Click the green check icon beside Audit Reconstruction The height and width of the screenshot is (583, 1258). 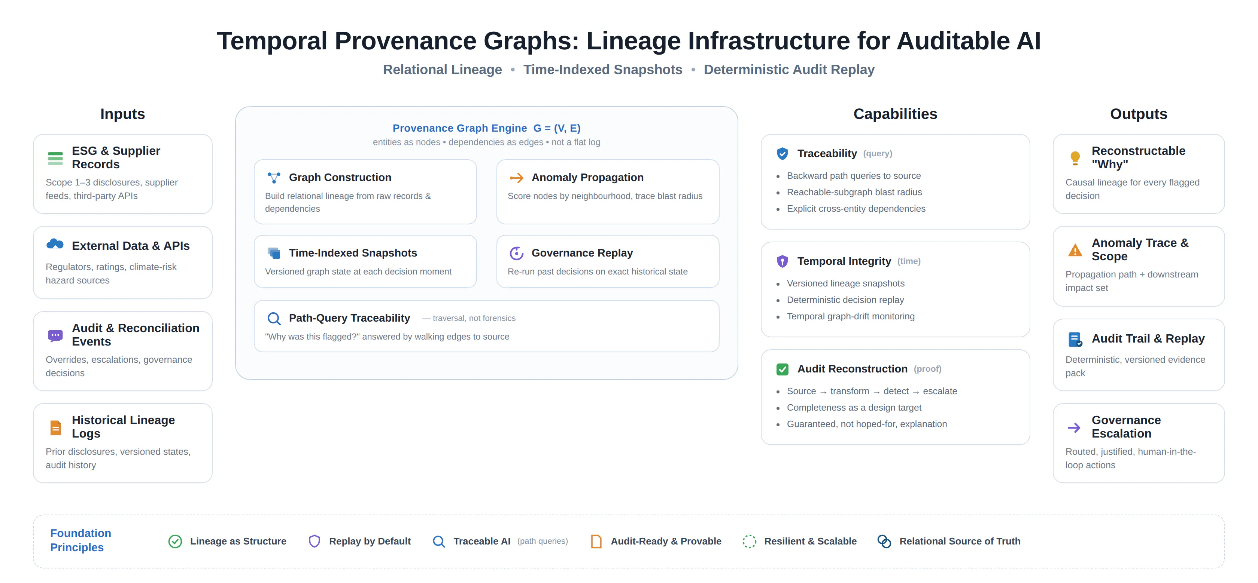[x=783, y=369]
